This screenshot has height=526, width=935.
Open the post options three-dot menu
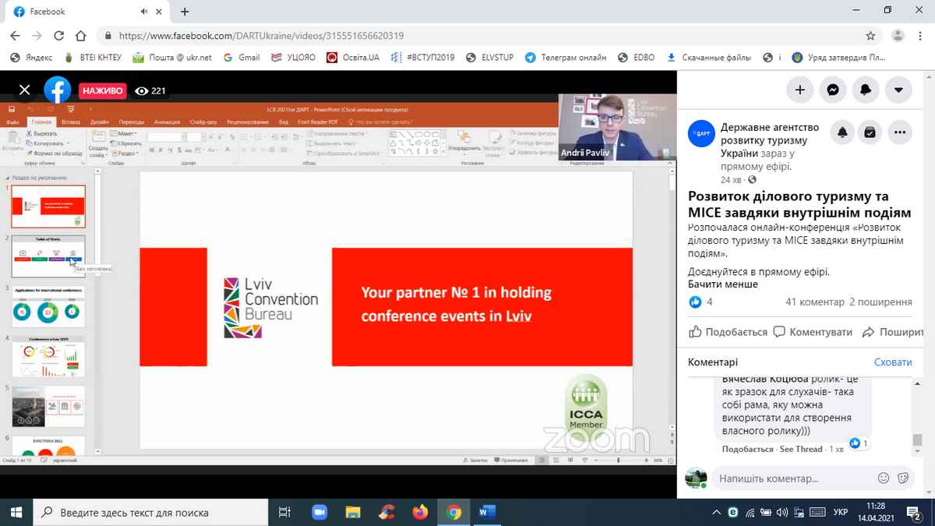pyautogui.click(x=899, y=133)
